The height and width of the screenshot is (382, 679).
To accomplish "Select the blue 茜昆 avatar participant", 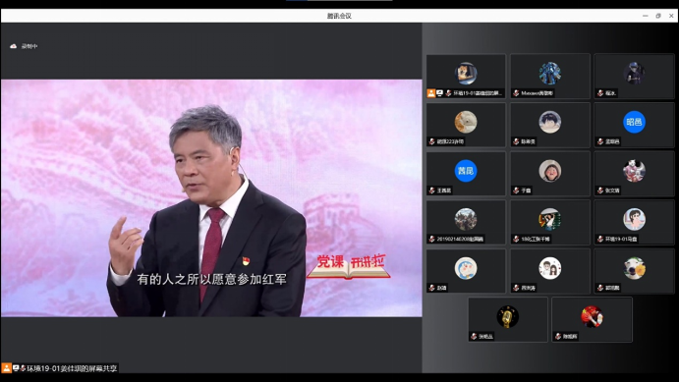I will (x=466, y=174).
